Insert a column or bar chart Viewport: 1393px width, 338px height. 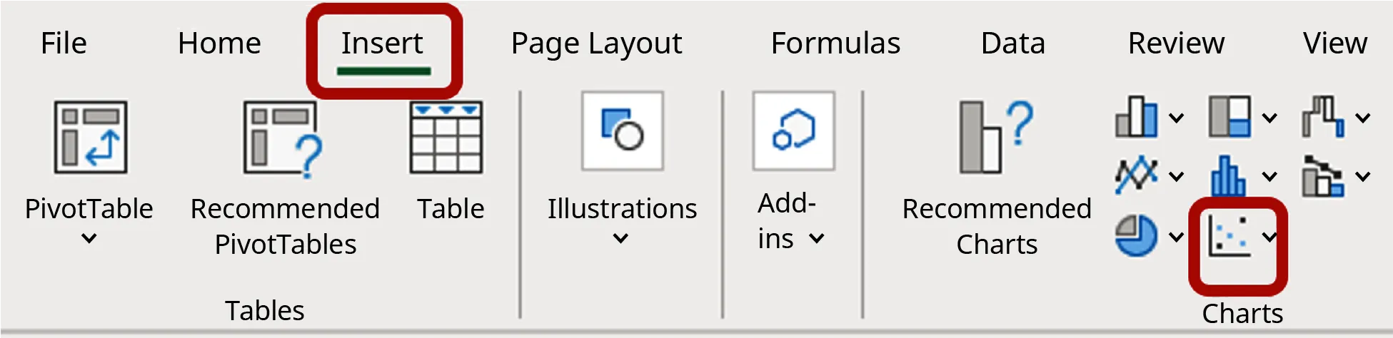1137,118
